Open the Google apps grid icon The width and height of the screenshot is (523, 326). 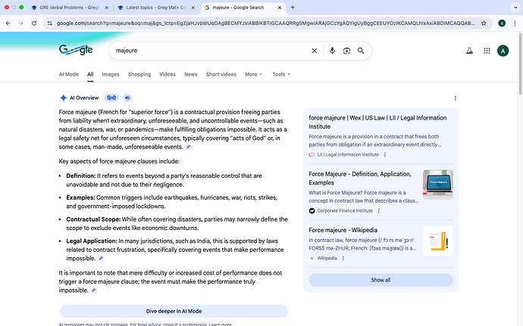487,51
